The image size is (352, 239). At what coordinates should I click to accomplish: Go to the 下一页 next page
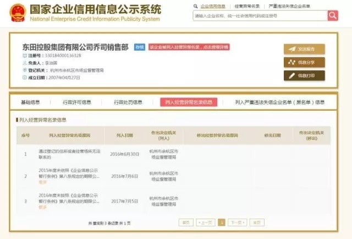click(236, 222)
